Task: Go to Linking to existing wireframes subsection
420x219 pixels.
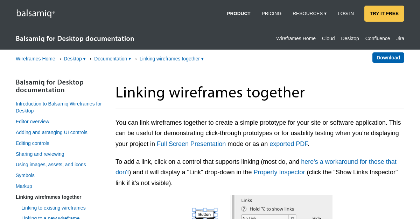Action: (53, 208)
